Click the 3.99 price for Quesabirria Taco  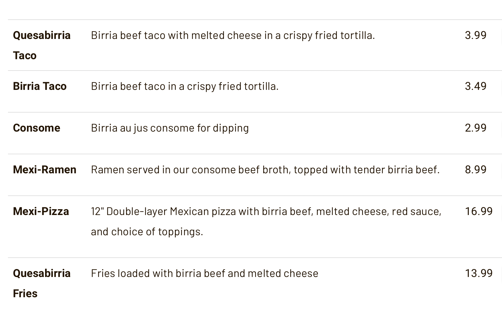point(475,35)
